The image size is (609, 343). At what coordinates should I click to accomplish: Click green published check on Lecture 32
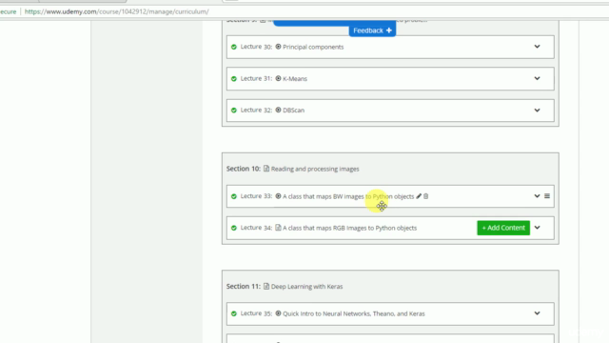click(x=234, y=111)
